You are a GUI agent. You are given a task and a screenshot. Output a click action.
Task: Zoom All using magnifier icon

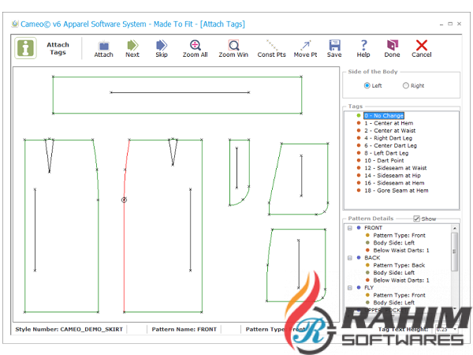click(196, 49)
